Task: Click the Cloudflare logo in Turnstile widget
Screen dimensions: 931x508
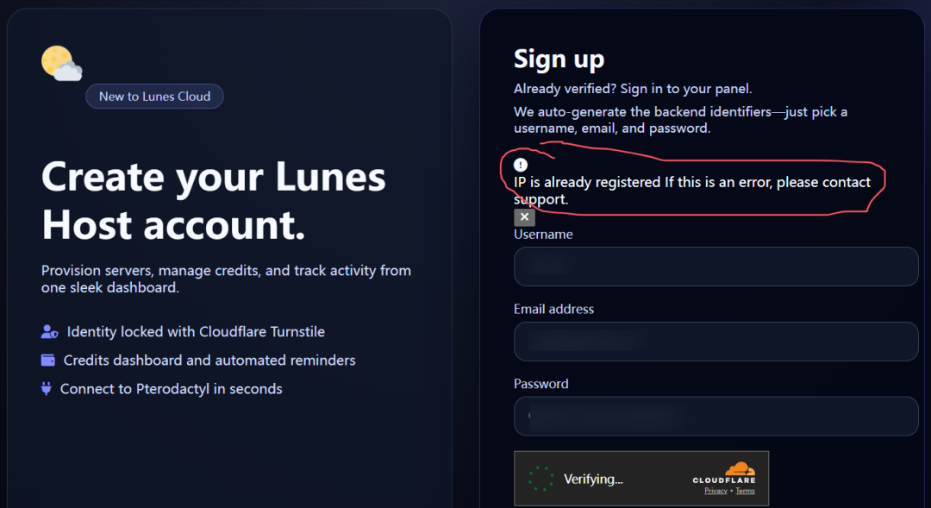Action: pyautogui.click(x=724, y=474)
